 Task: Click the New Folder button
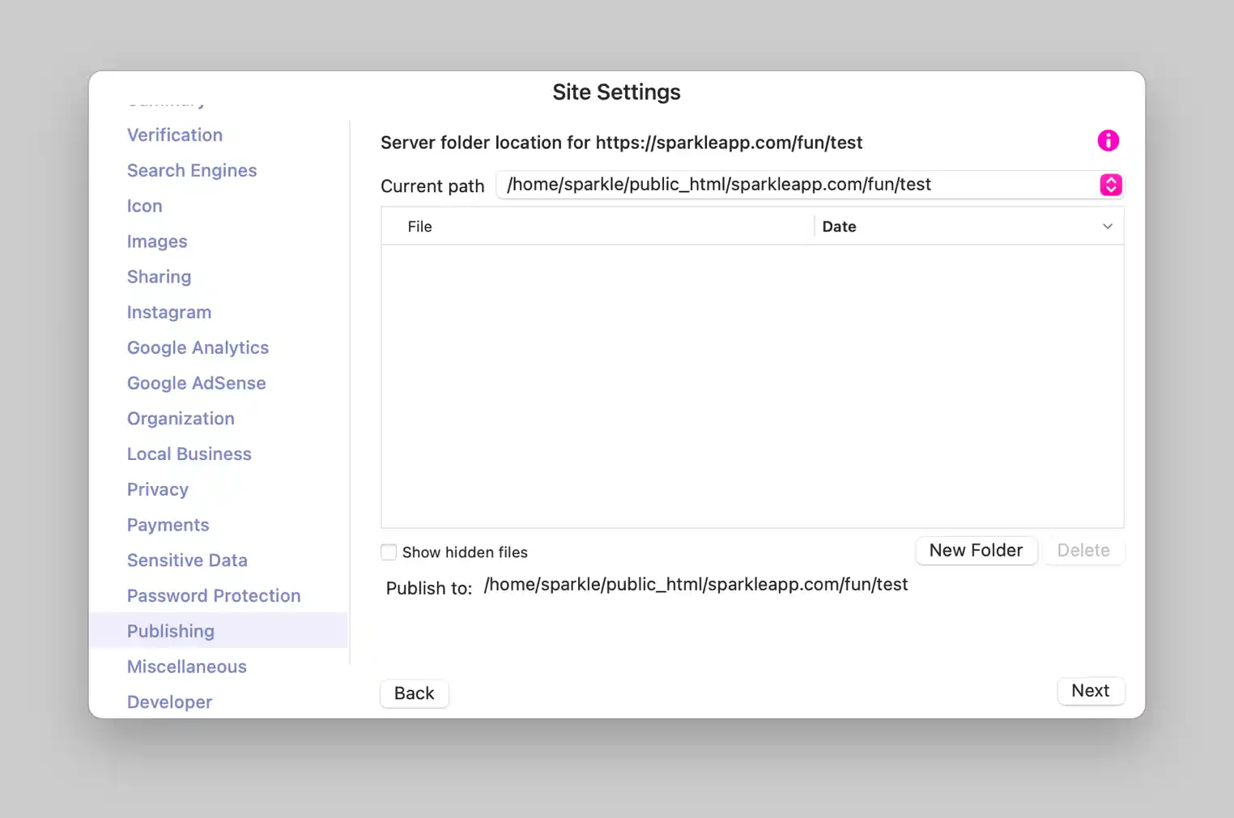click(976, 551)
